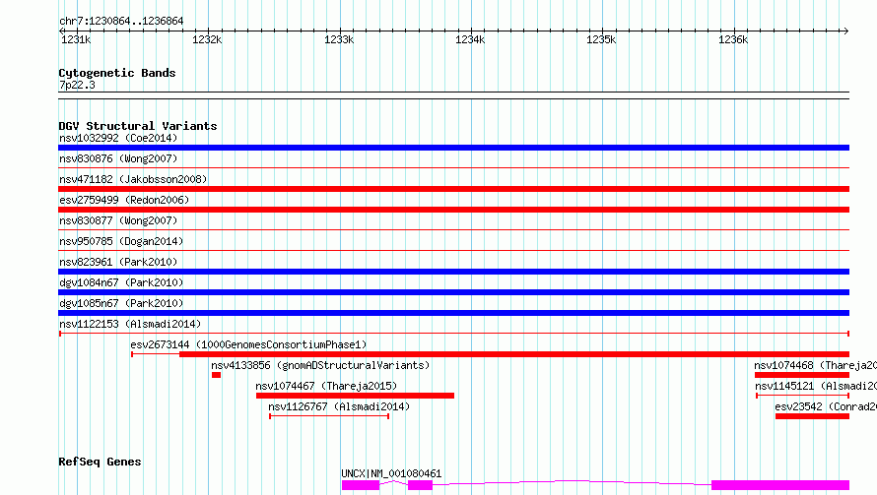Click the chr7:1230864..1236864 coordinate label
This screenshot has width=877, height=495.
pos(121,21)
